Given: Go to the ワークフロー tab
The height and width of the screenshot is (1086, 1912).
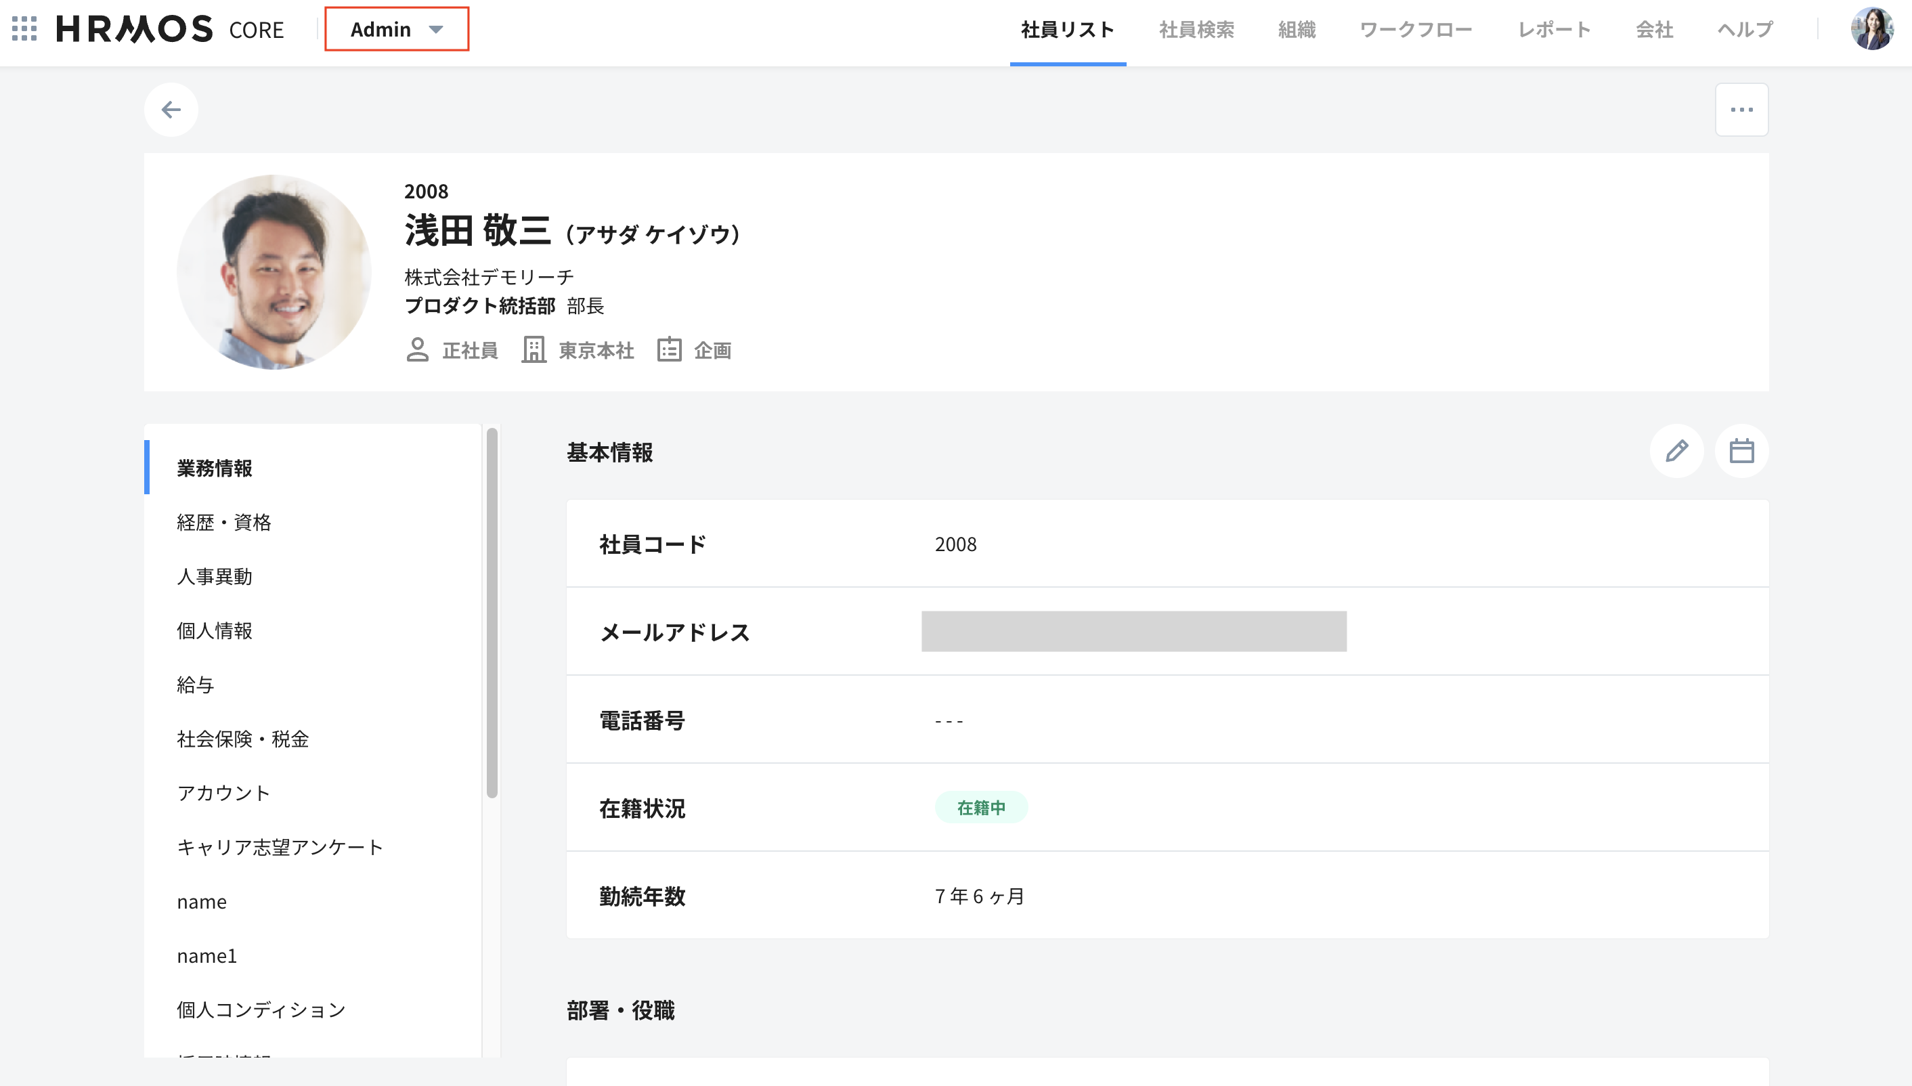Looking at the screenshot, I should click(1415, 30).
